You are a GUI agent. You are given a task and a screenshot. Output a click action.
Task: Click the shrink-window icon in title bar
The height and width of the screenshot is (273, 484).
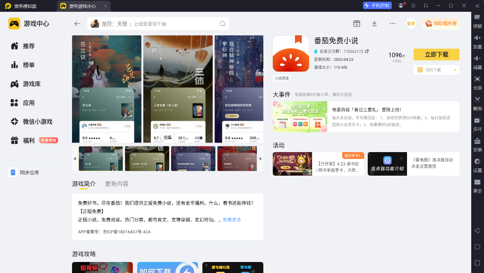point(426,6)
